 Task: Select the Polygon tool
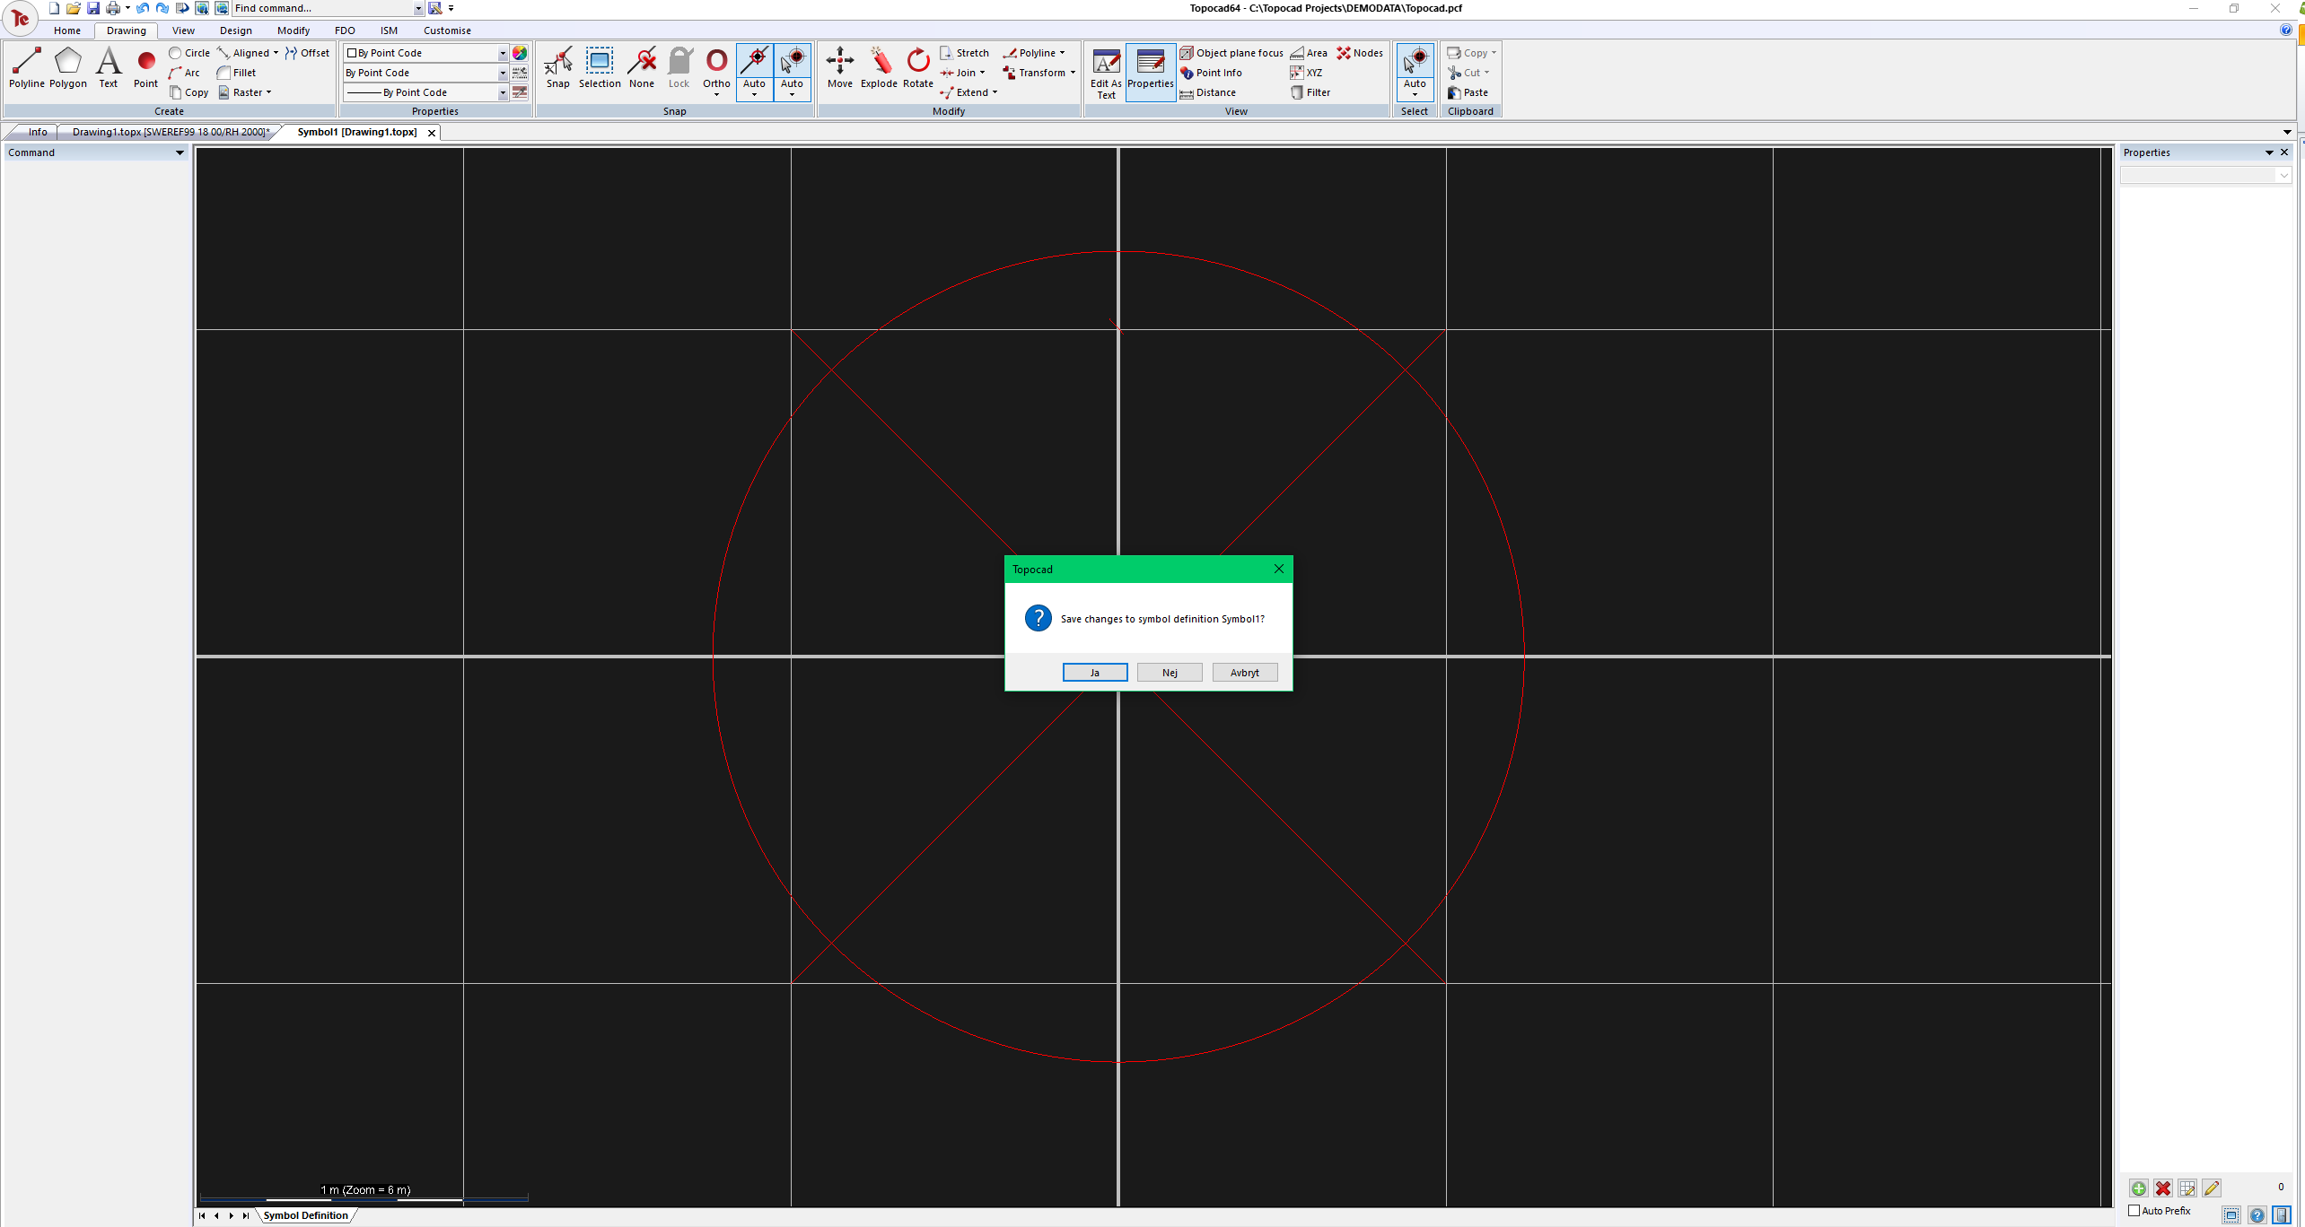[x=67, y=67]
